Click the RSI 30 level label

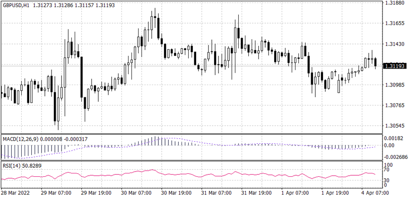pos(387,180)
